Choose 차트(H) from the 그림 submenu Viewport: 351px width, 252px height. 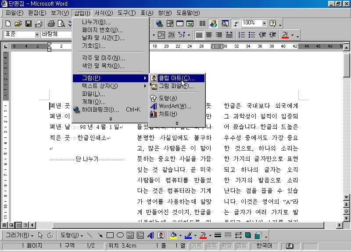[177, 114]
